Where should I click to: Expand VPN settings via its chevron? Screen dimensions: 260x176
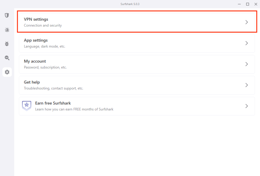click(247, 22)
